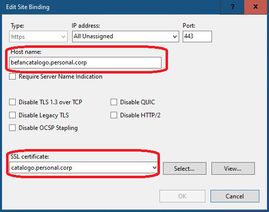Focus the Host name text field

coord(85,62)
